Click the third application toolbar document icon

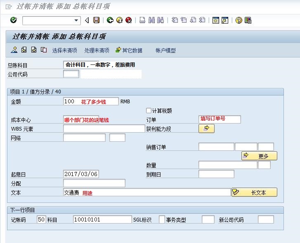[x=34, y=50]
